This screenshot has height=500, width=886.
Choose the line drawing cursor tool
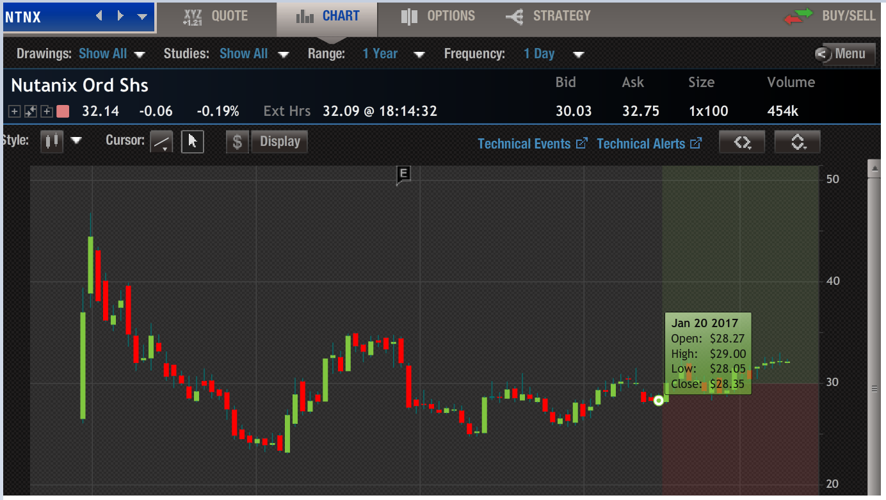tap(161, 142)
